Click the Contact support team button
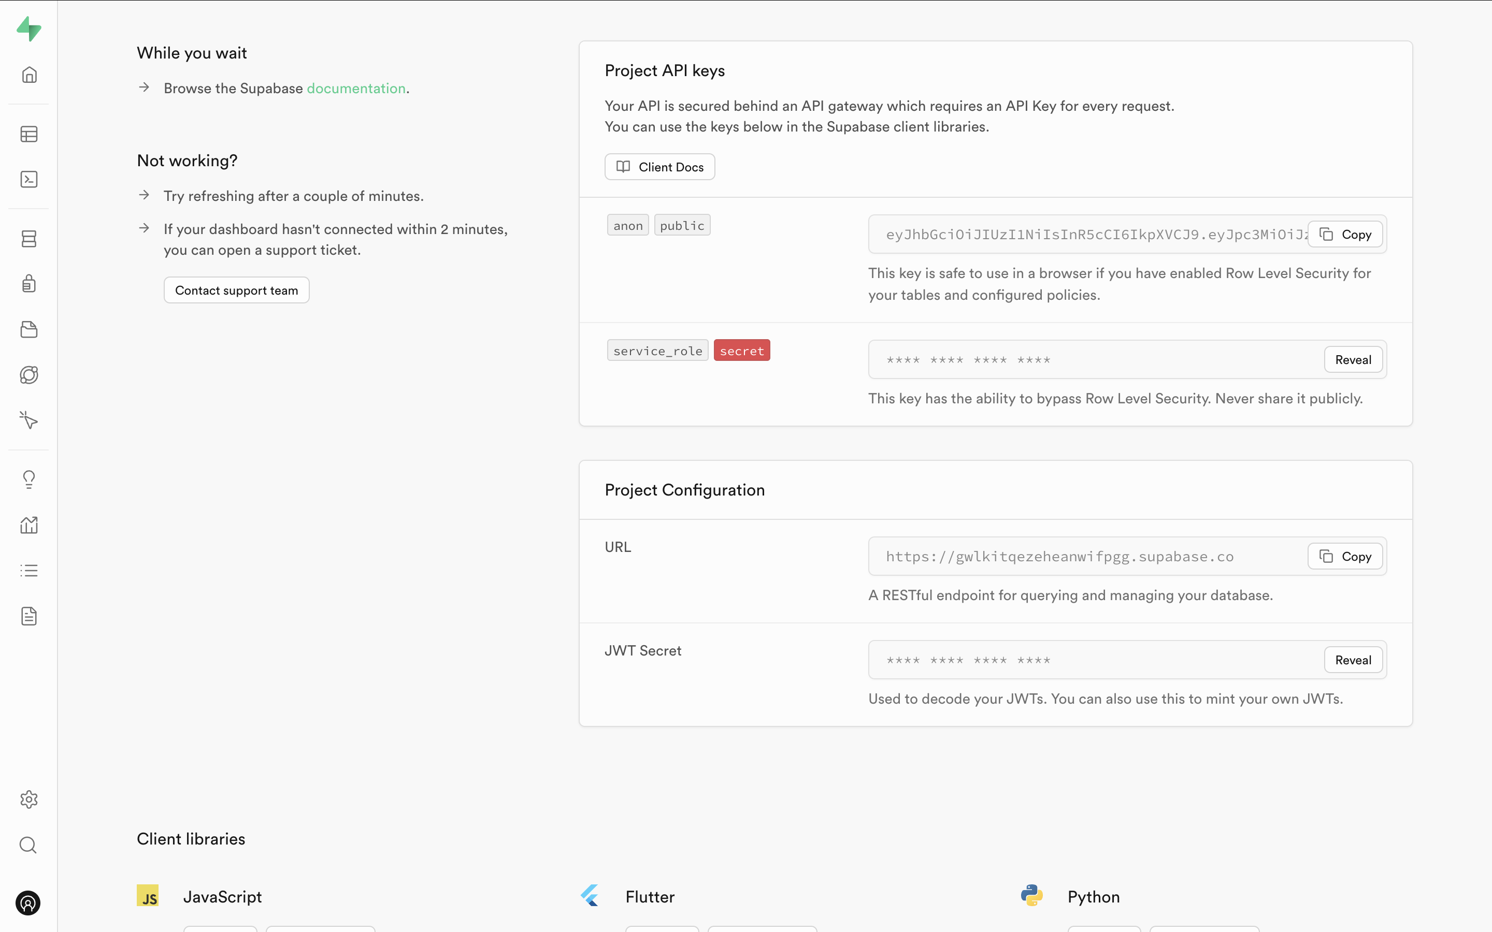The height and width of the screenshot is (932, 1492). [x=236, y=290]
